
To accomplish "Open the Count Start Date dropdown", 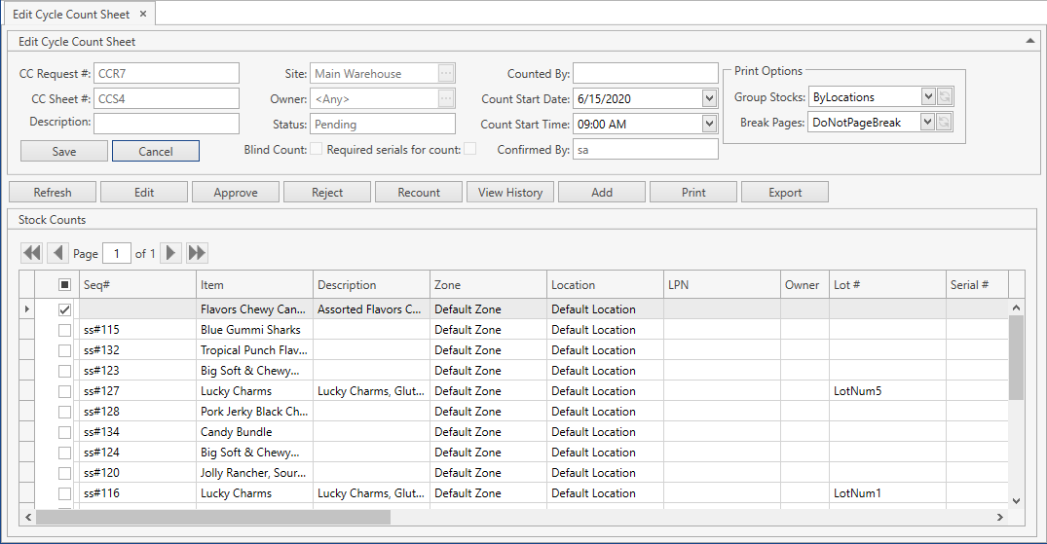I will click(x=709, y=98).
